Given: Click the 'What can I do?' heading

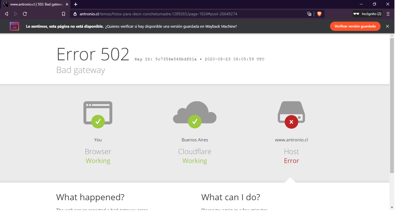Looking at the screenshot, I should (x=231, y=197).
